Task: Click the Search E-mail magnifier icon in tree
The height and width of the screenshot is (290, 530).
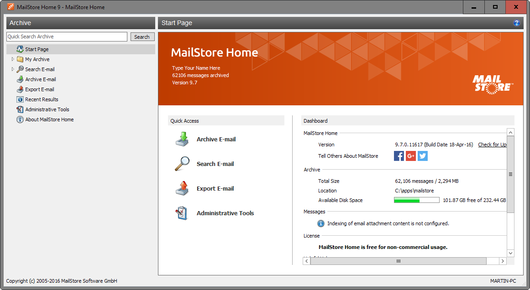Action: [x=20, y=69]
